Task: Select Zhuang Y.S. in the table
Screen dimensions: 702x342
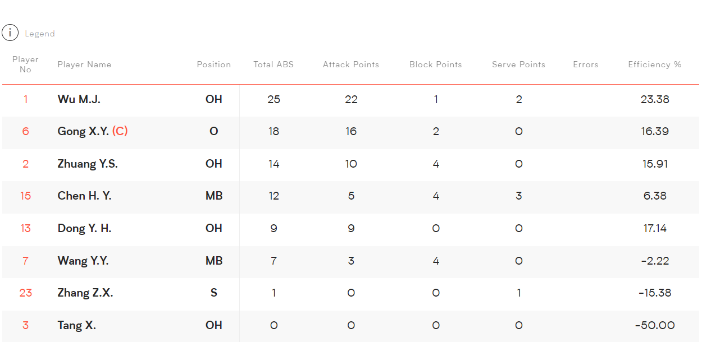Action: point(88,164)
